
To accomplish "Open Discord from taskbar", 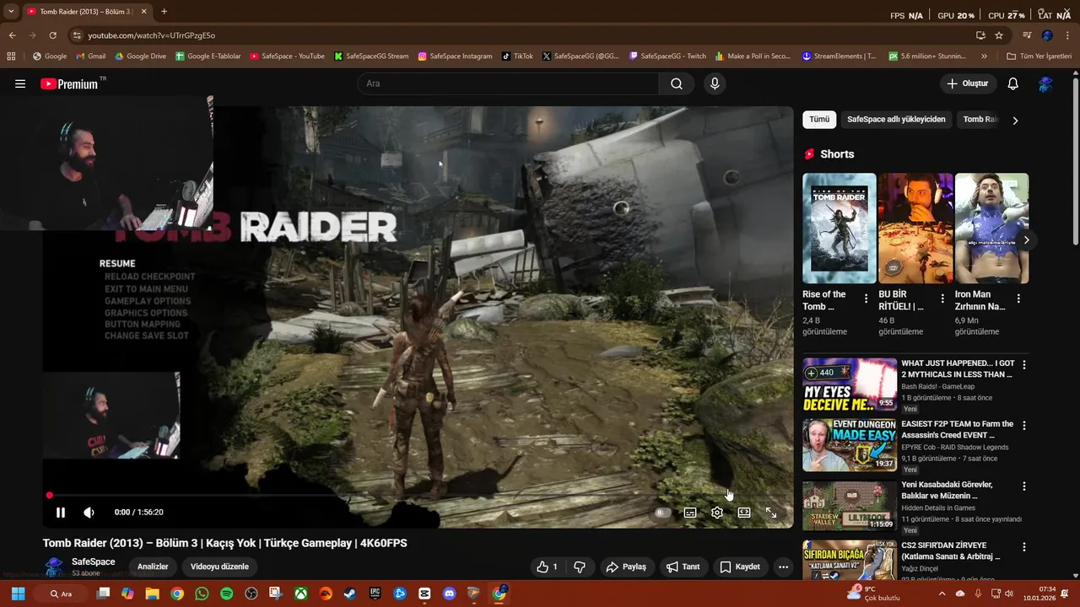I will click(x=449, y=594).
